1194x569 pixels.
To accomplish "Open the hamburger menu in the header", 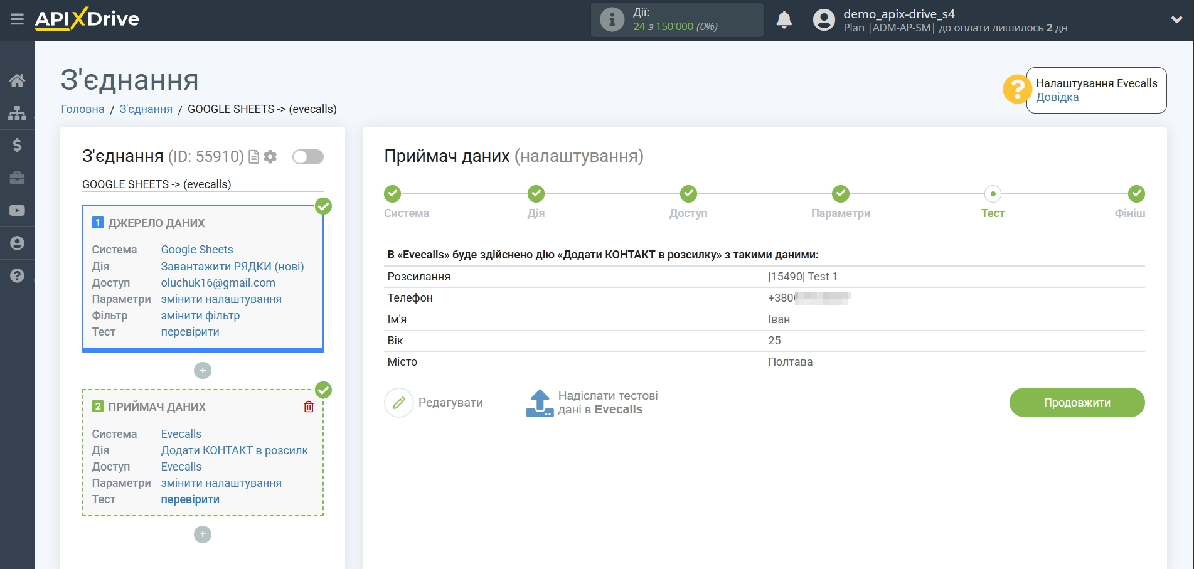I will pos(17,19).
